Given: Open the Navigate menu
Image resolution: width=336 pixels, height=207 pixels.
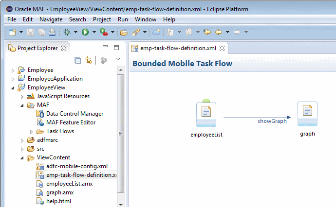Looking at the screenshot, I should (x=51, y=19).
